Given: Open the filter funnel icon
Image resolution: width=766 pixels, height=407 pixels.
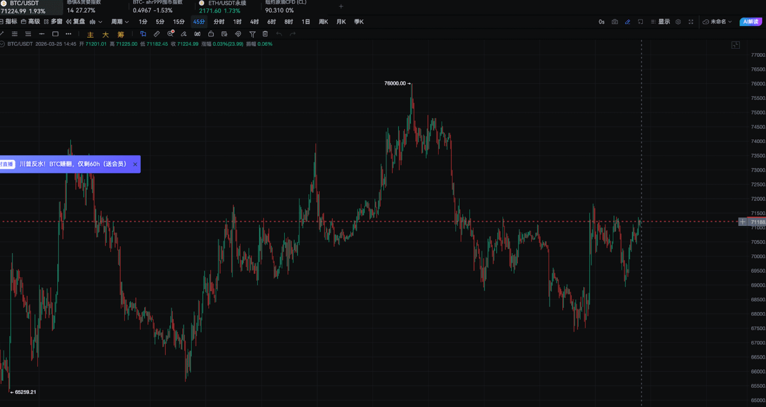Looking at the screenshot, I should coord(252,34).
